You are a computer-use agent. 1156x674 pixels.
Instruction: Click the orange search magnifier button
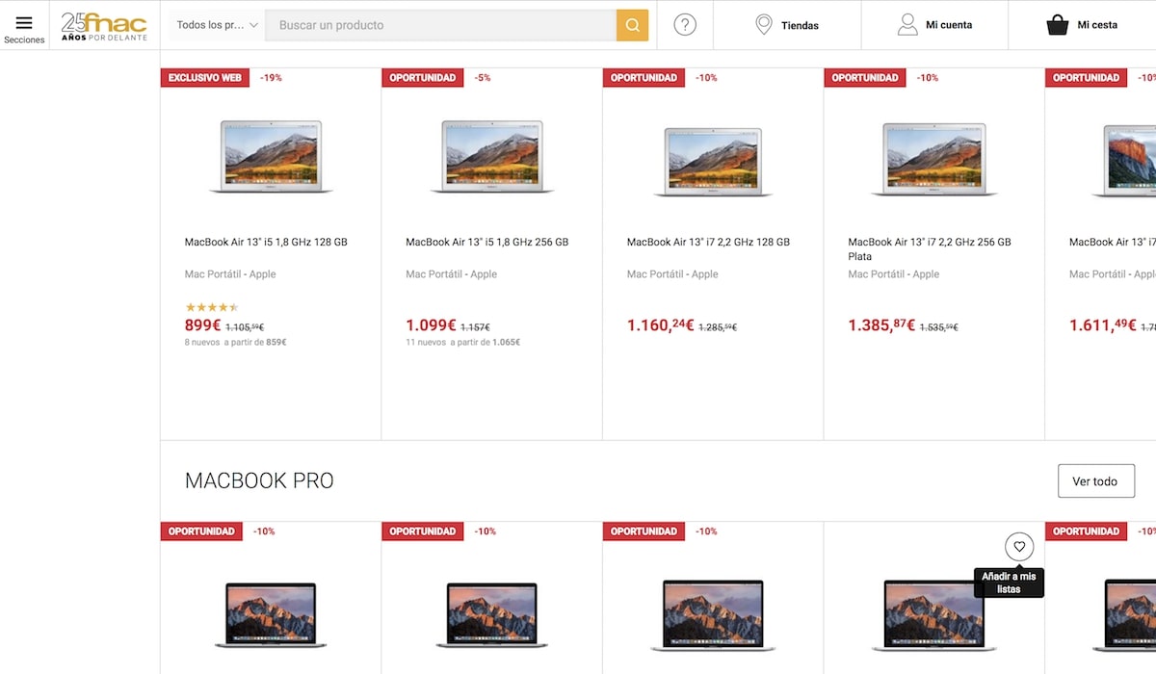click(632, 25)
